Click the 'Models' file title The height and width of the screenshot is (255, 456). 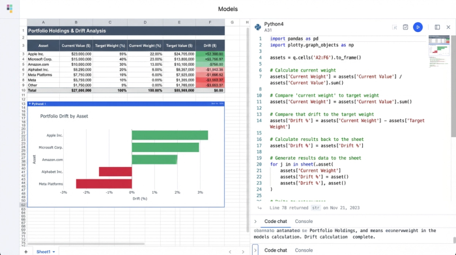point(228,9)
